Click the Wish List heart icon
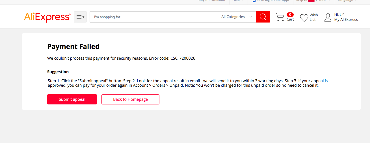 pyautogui.click(x=304, y=18)
